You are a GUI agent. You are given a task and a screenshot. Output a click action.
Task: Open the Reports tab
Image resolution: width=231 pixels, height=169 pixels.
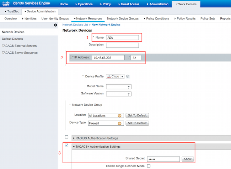(x=225, y=18)
